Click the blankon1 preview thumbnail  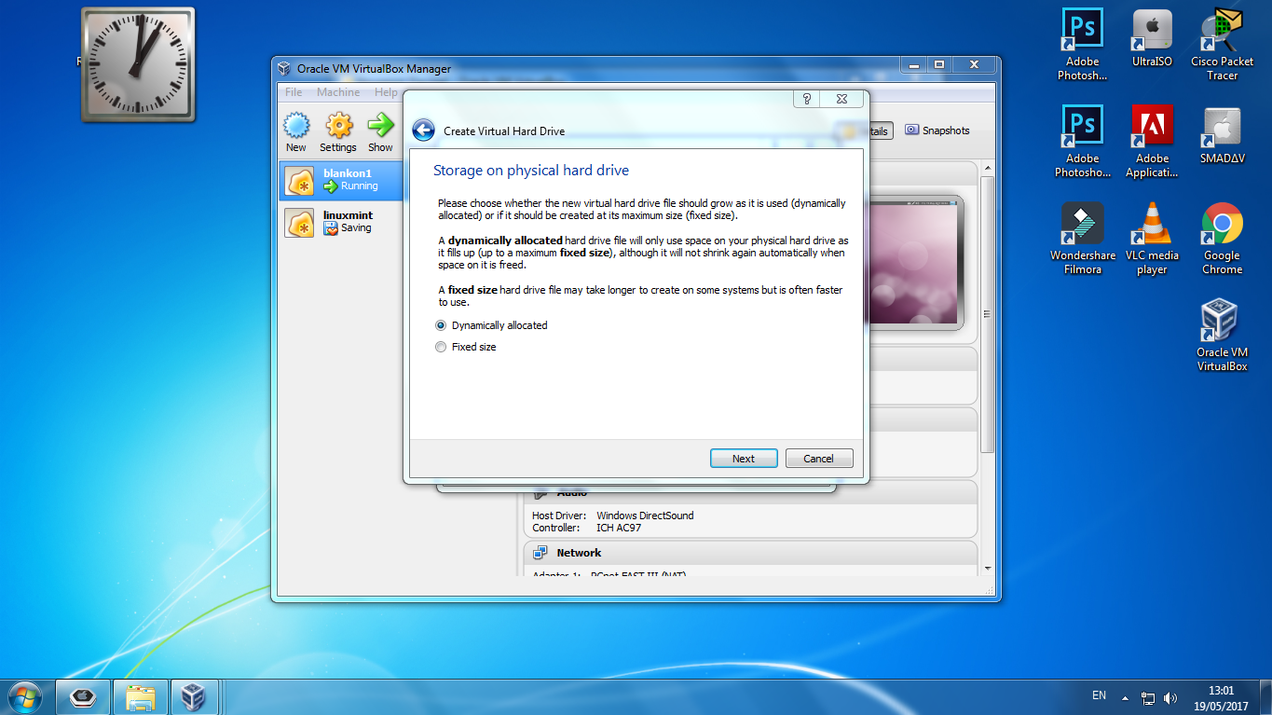[913, 262]
